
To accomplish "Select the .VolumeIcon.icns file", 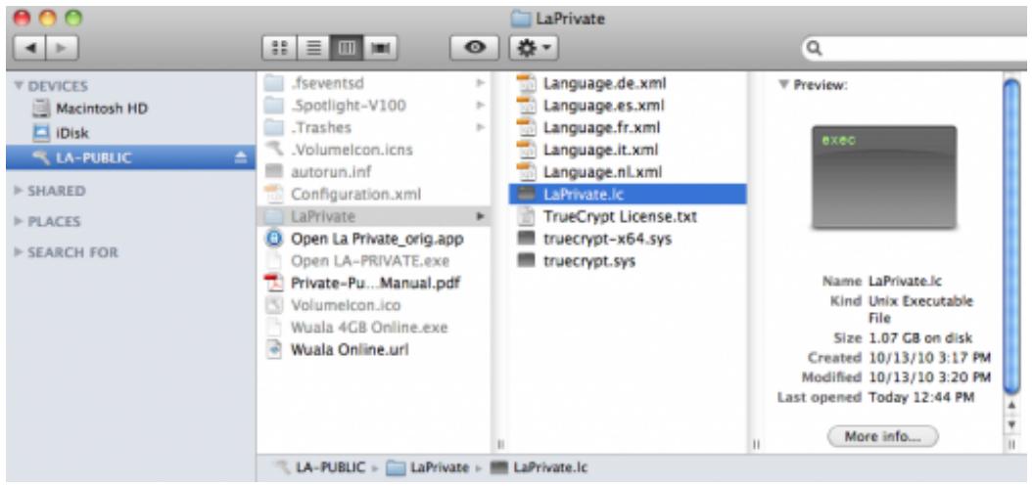I will click(x=374, y=150).
